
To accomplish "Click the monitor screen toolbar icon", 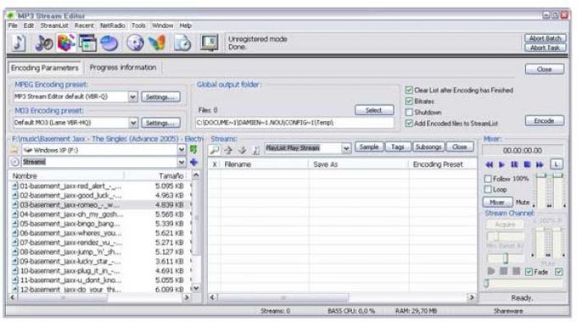I will tap(210, 42).
